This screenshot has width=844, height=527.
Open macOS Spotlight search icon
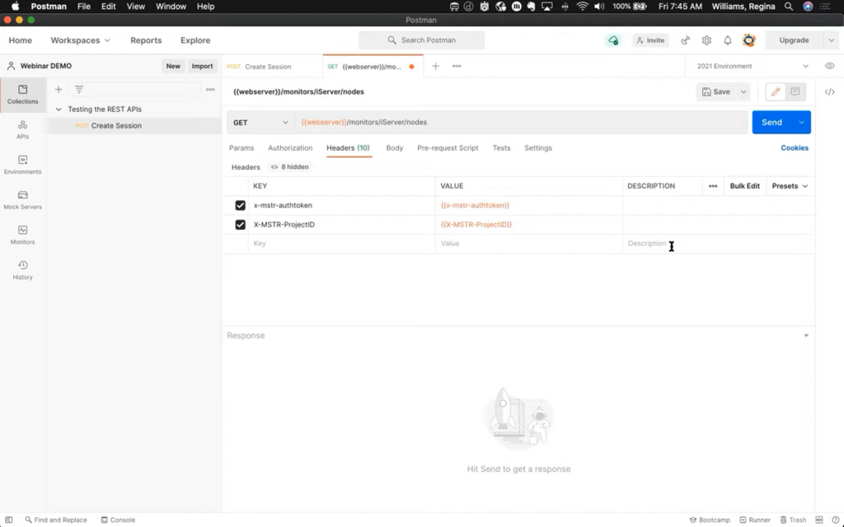789,7
